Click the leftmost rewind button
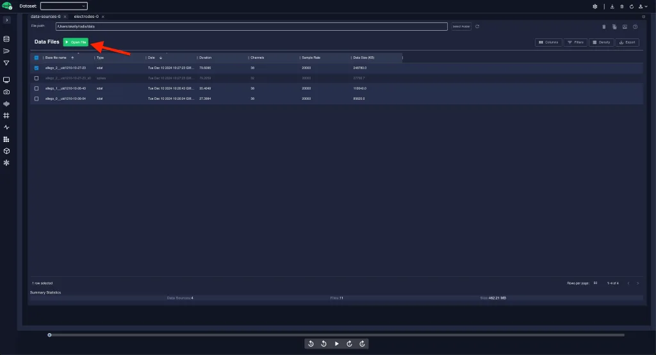Viewport: 656px width, 355px height. (x=311, y=343)
